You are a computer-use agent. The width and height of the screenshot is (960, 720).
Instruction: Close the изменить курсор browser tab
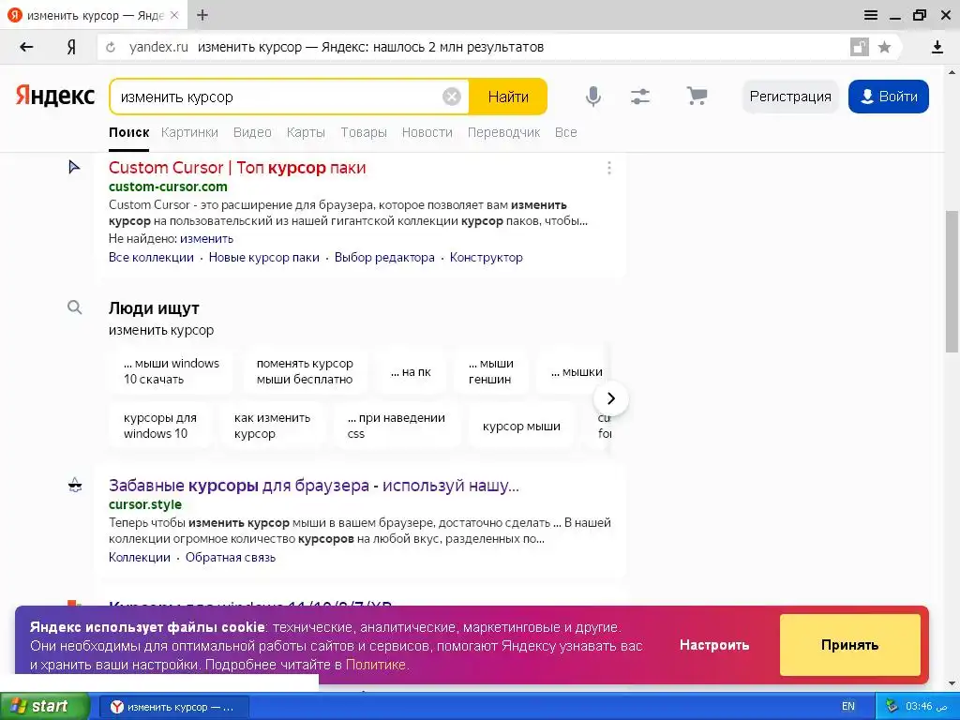point(174,15)
